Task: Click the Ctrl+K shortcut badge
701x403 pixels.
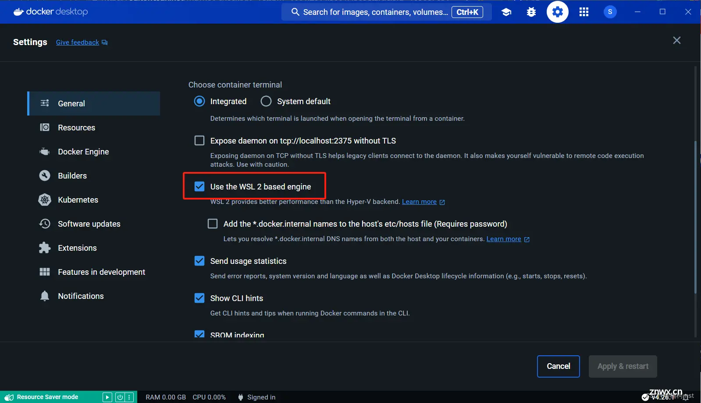Action: 467,12
